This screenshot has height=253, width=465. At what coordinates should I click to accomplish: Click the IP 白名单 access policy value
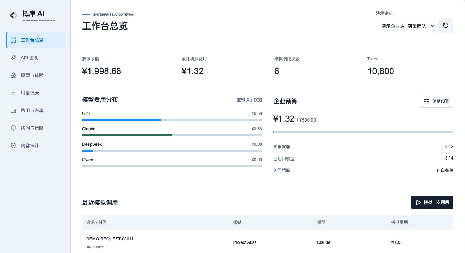coord(445,170)
